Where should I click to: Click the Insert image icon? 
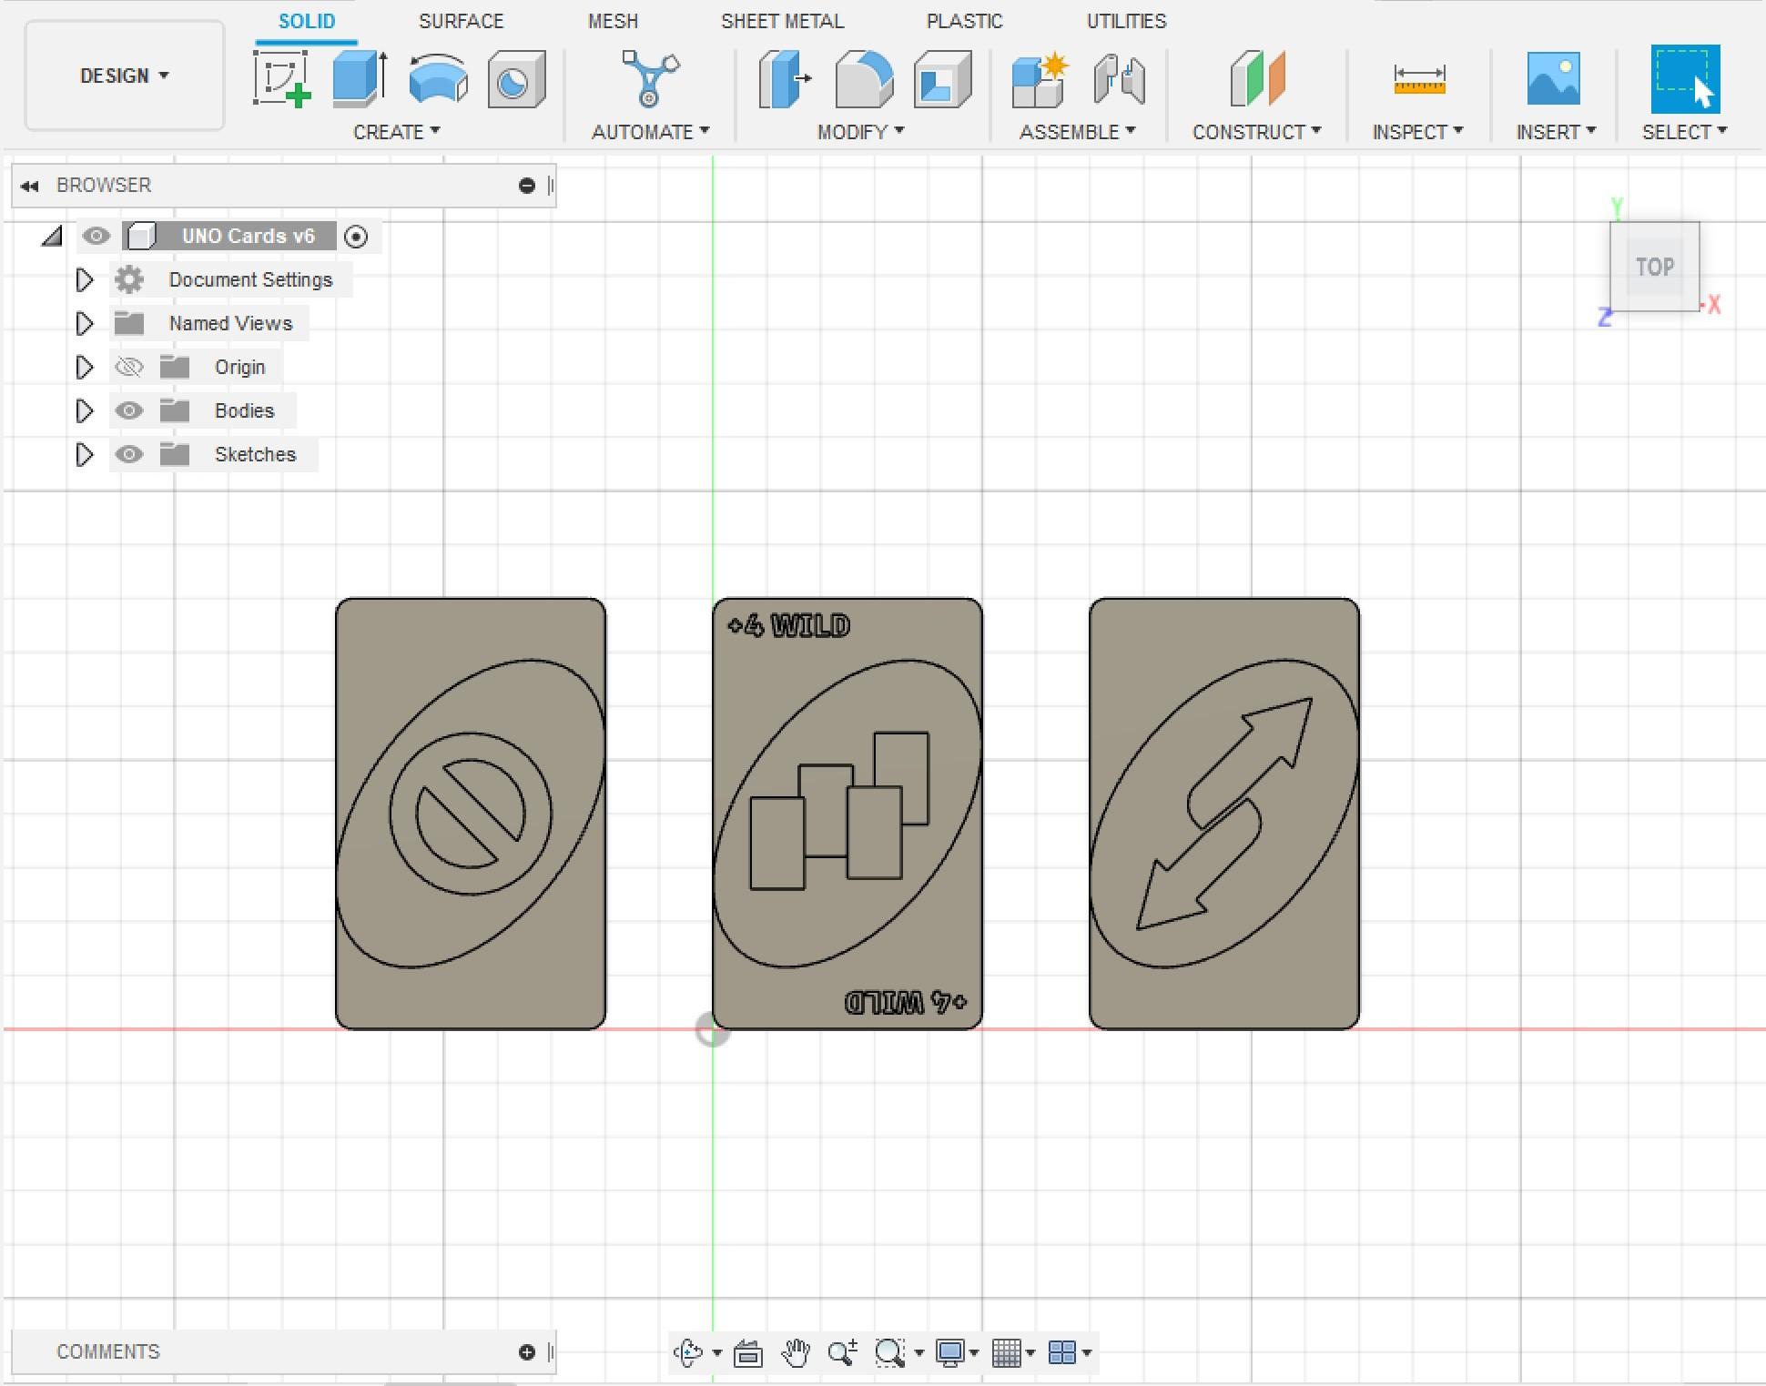point(1553,79)
